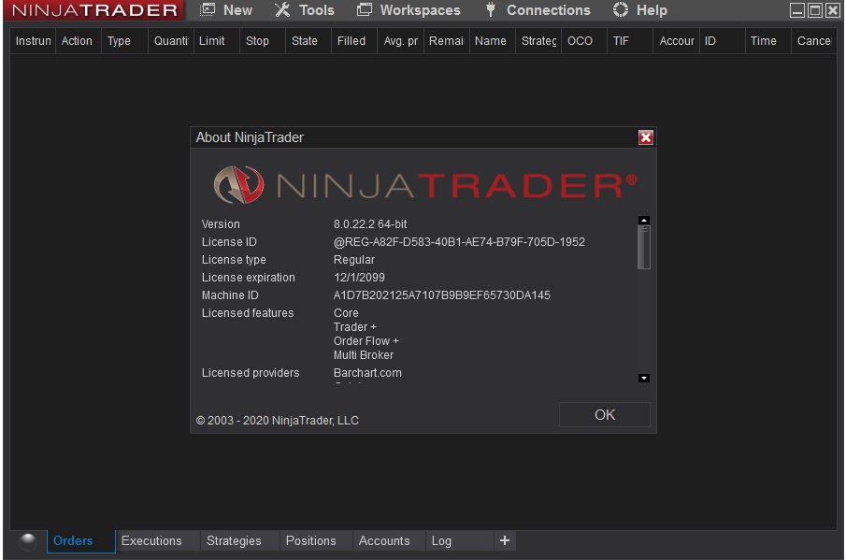Click the Quantity column header
Image resolution: width=846 pixels, height=560 pixels.
(x=170, y=41)
